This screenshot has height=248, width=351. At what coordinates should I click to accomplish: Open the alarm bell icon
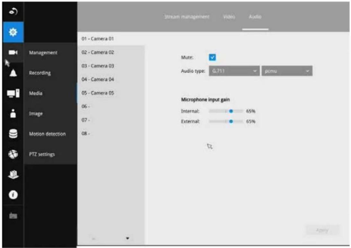pos(13,73)
